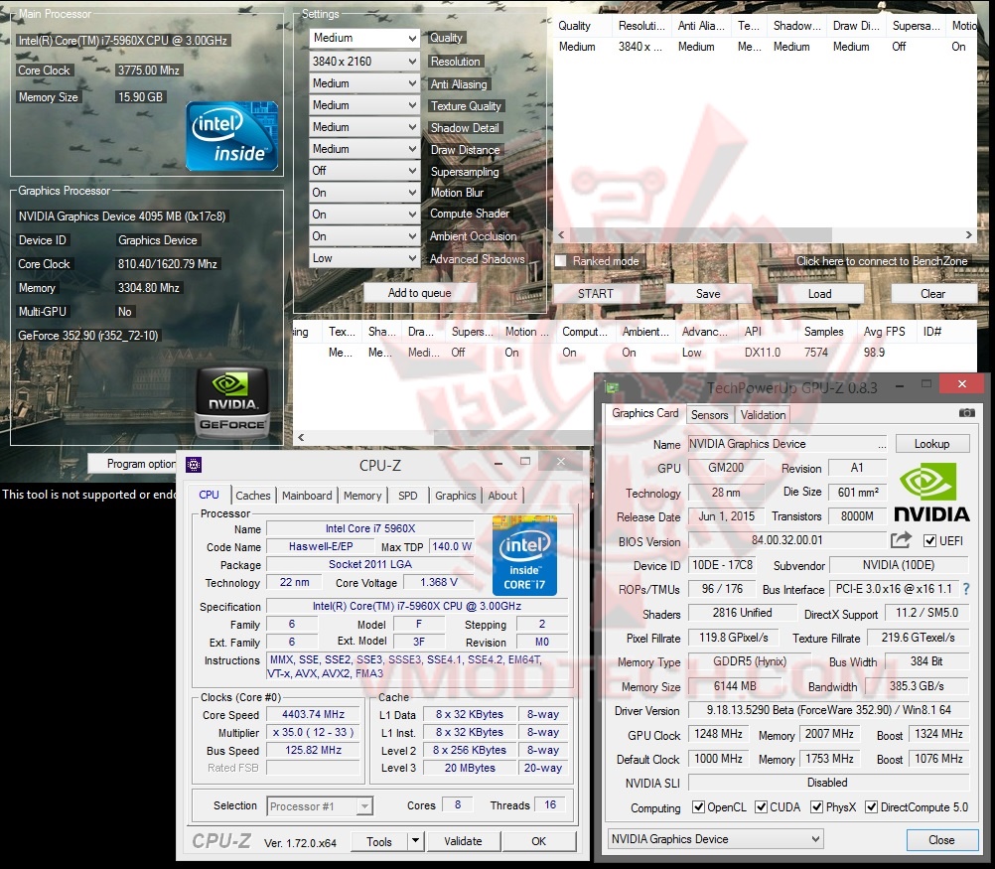995x869 pixels.
Task: Click the three-dot button next to GPU Name
Action: click(882, 444)
